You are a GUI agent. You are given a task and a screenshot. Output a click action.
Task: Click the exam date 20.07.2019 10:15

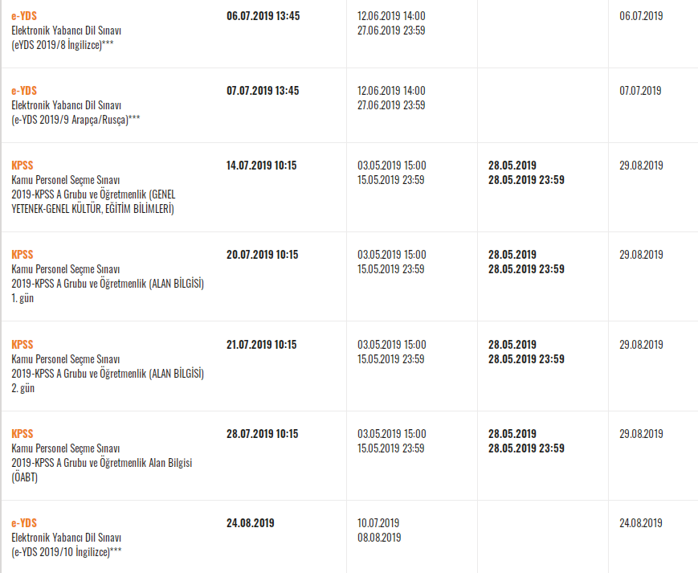click(x=262, y=255)
